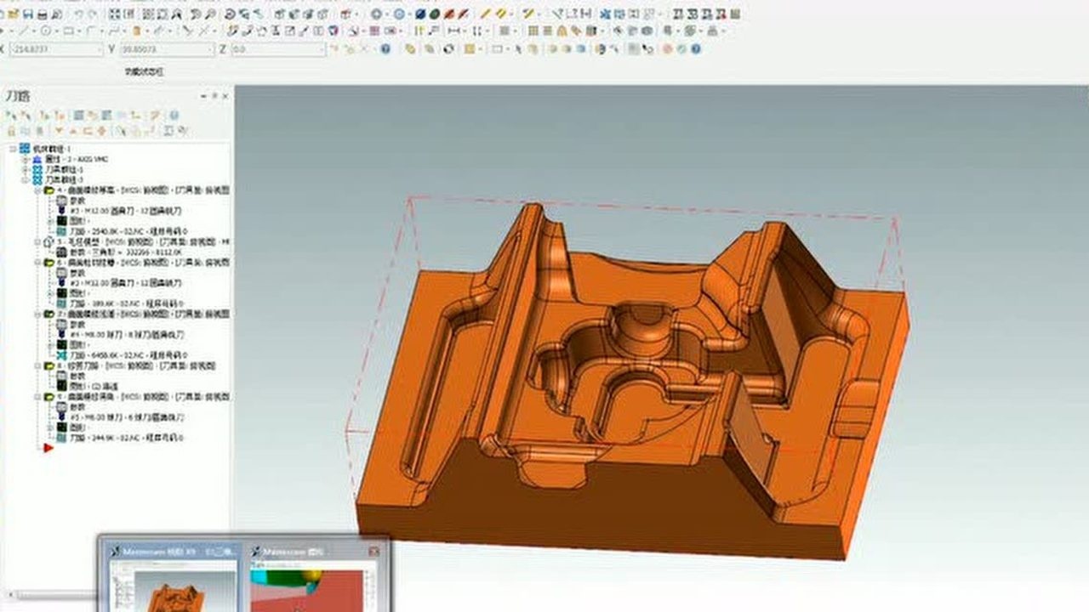The width and height of the screenshot is (1089, 612).
Task: Collapse operation 7 in the operations tree
Action: pyautogui.click(x=39, y=314)
